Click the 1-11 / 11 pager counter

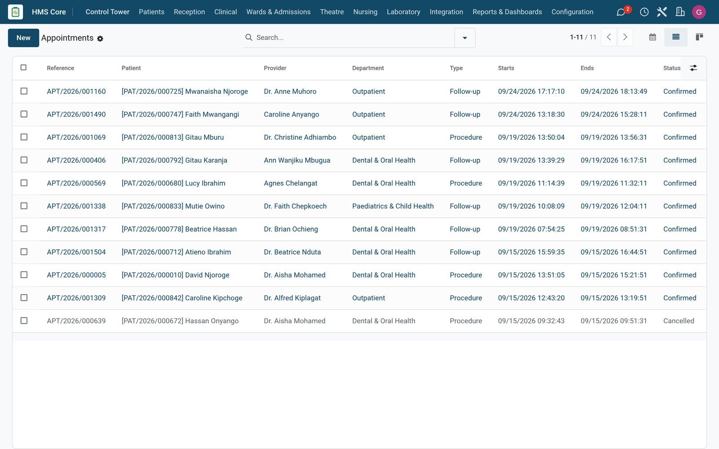(x=583, y=37)
